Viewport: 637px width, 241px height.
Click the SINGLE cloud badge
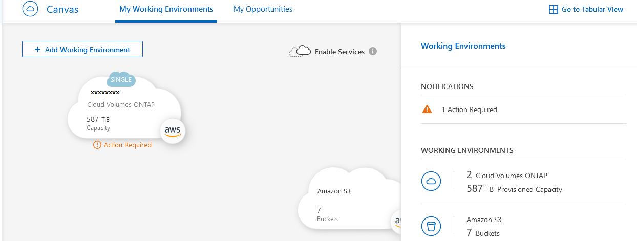(121, 80)
